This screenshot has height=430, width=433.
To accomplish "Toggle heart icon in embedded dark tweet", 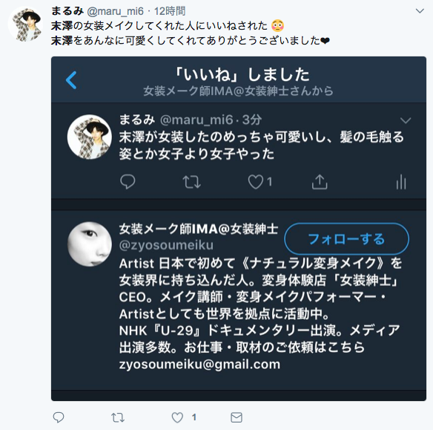I will (x=256, y=182).
